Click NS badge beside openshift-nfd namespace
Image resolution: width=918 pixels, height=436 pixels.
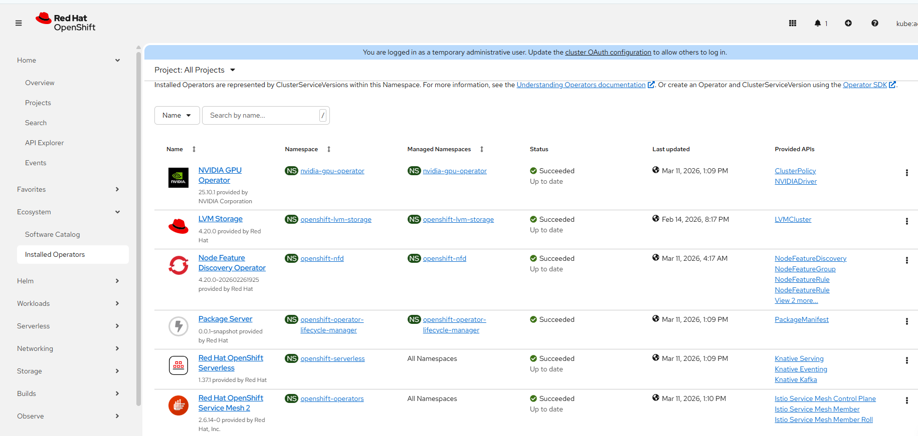point(291,258)
